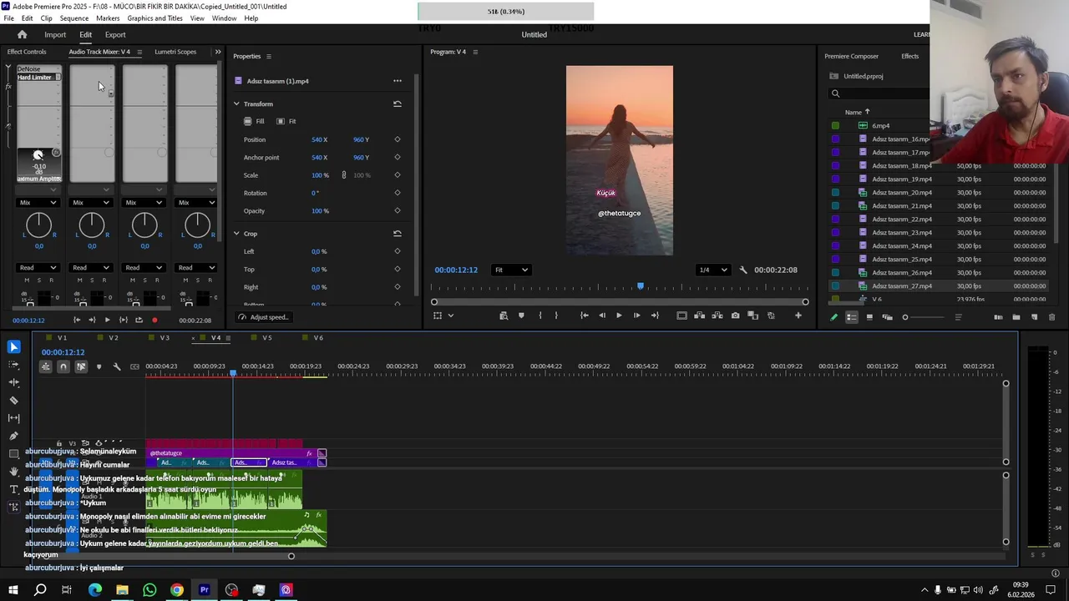Select the Slip tool

pyautogui.click(x=13, y=417)
